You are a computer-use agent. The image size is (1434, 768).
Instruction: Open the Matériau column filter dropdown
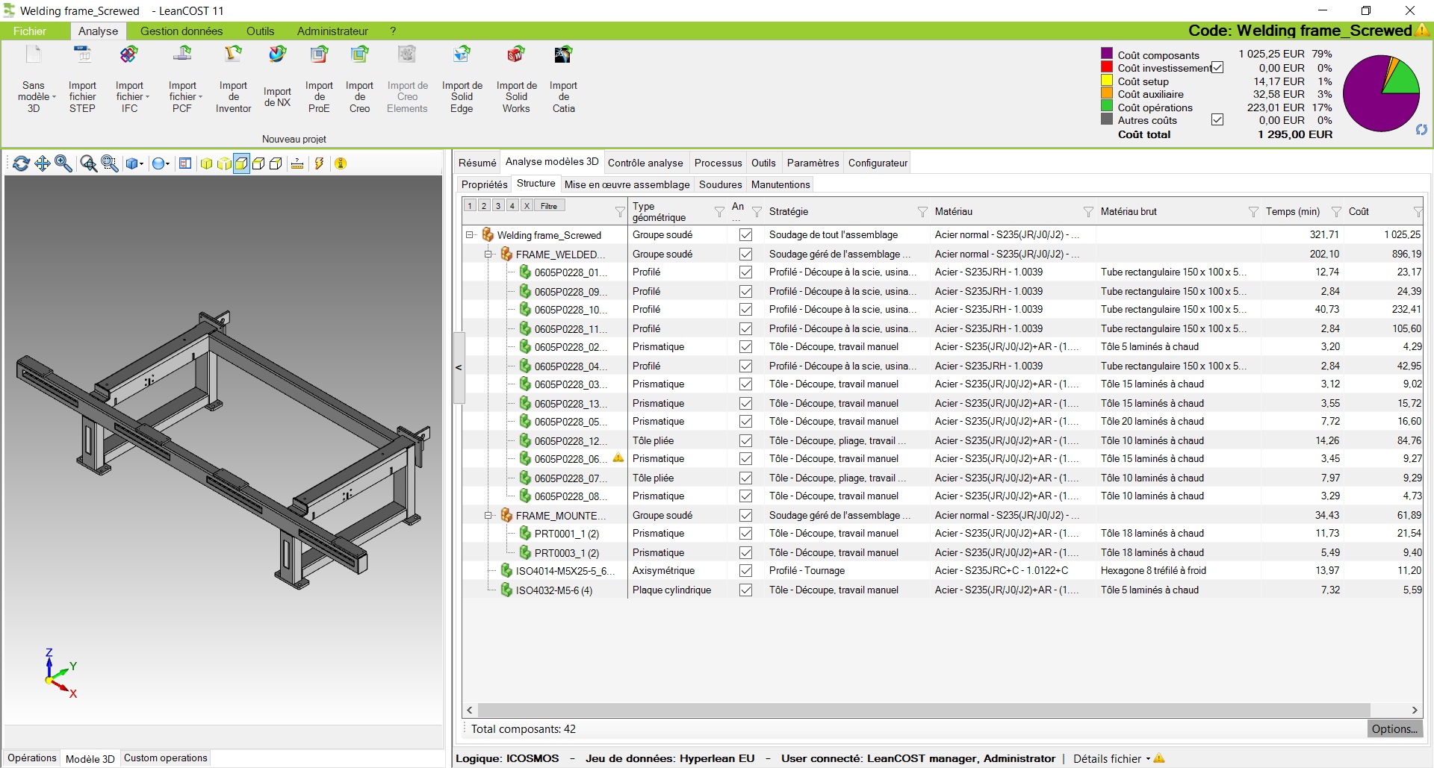(x=1088, y=212)
